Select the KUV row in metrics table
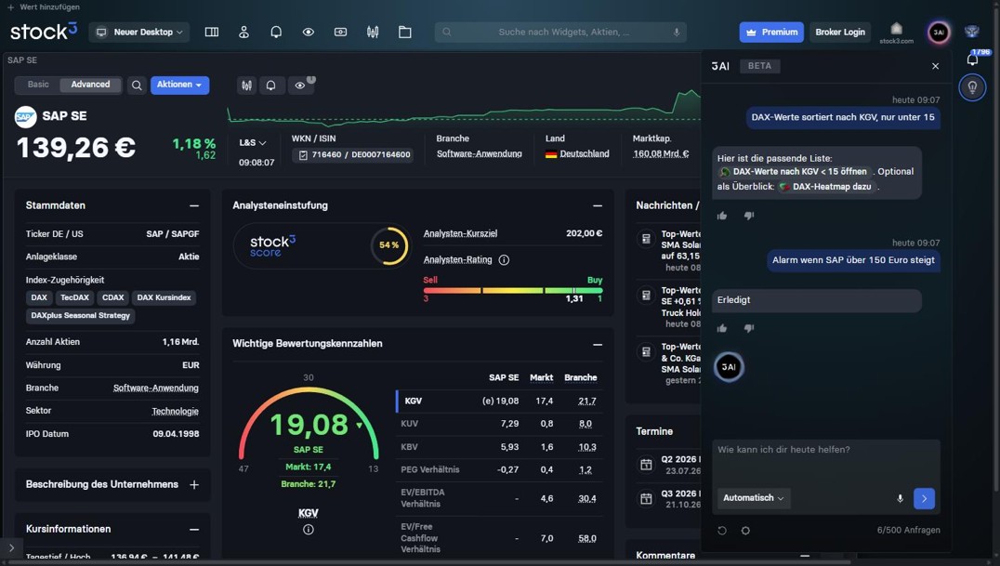Viewport: 1000px width, 566px height. pos(498,424)
